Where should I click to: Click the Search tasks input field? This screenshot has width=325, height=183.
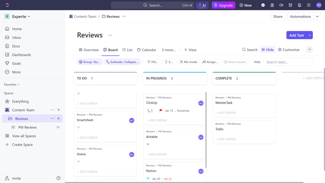point(288,62)
